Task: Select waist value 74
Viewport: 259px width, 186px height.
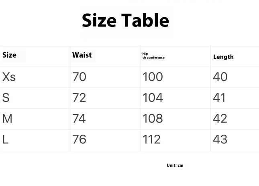Action: (79, 118)
